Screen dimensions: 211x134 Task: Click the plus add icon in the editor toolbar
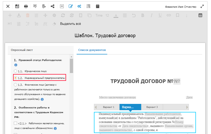click(10, 15)
